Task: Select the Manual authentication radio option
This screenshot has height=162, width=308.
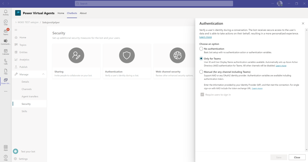Action: 201,72
